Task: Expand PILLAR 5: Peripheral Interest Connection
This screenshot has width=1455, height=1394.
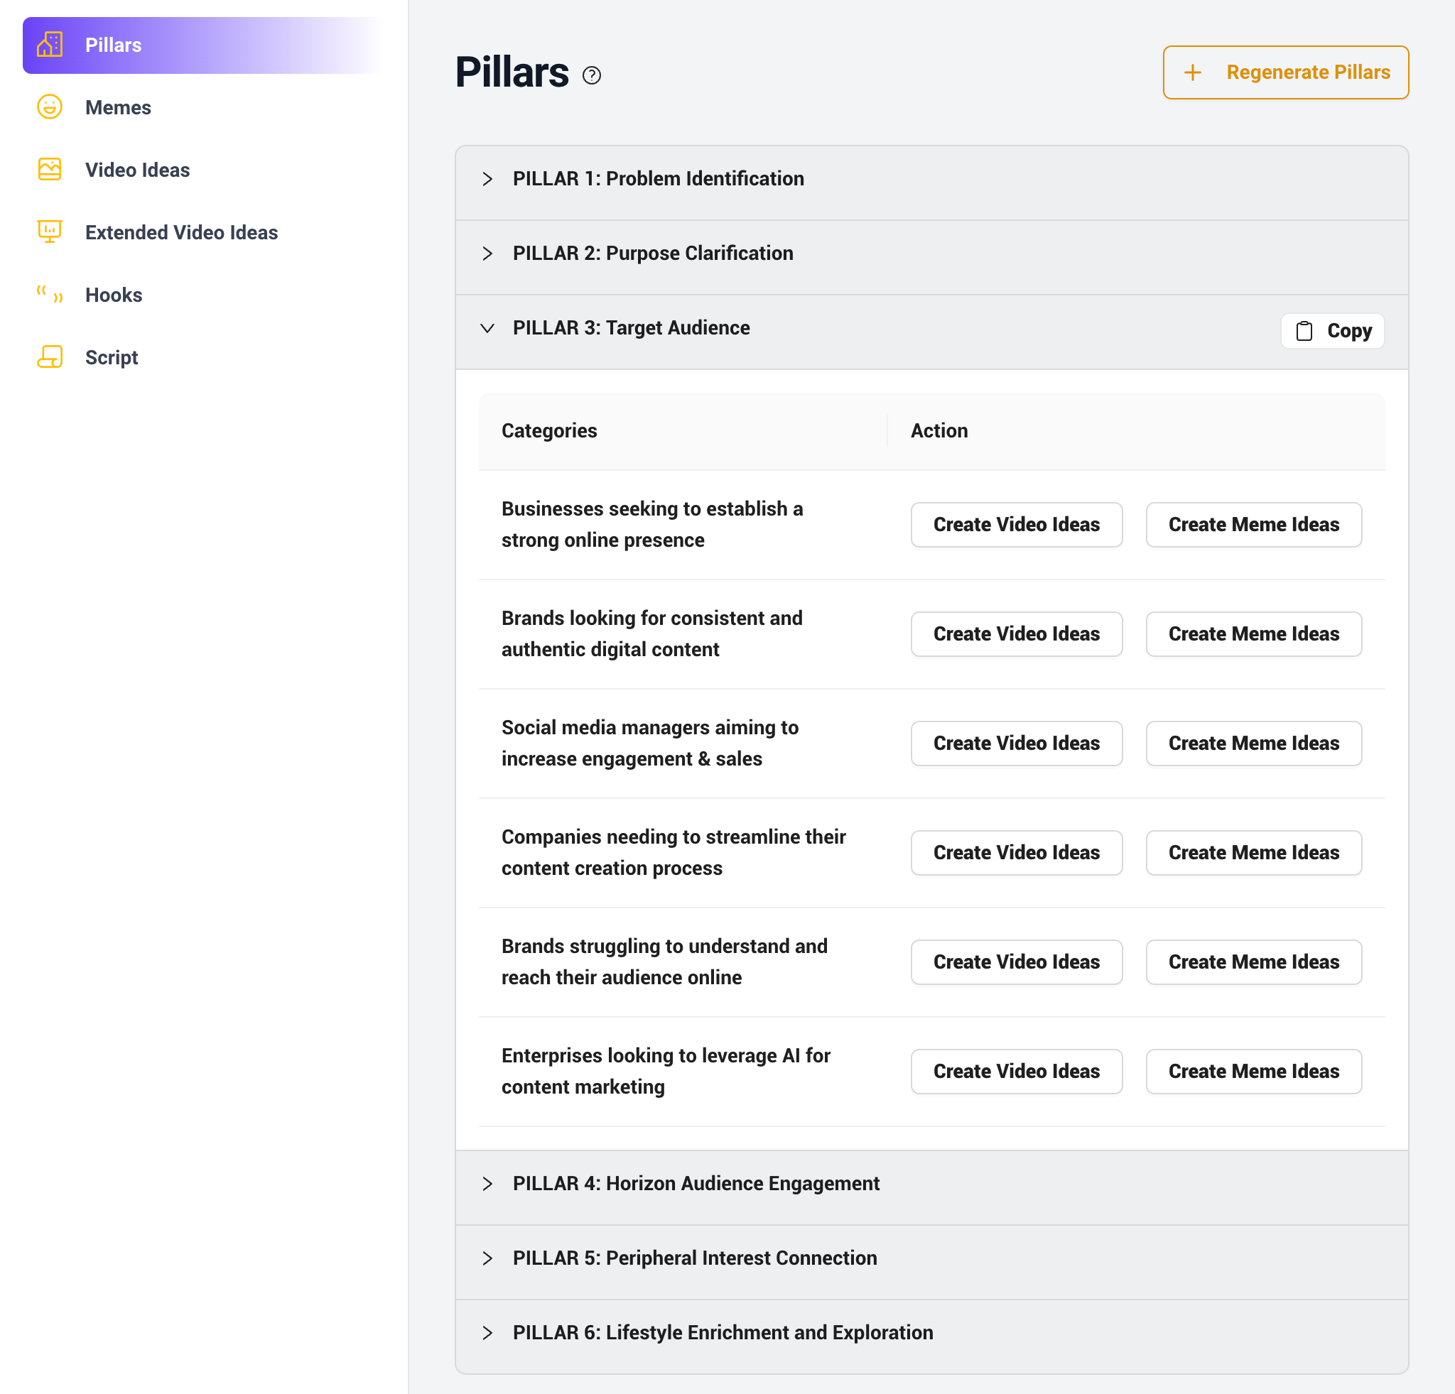Action: click(x=487, y=1258)
